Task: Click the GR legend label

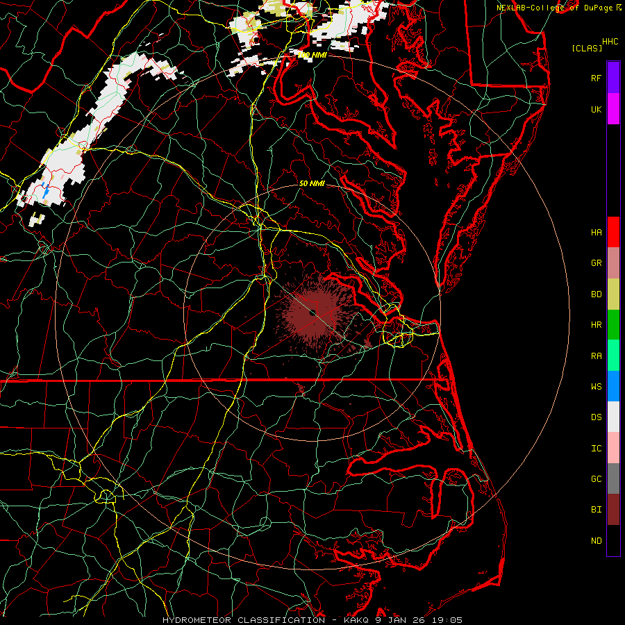Action: pos(596,263)
